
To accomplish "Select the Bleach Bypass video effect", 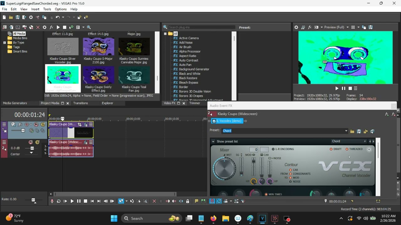I will (x=189, y=82).
